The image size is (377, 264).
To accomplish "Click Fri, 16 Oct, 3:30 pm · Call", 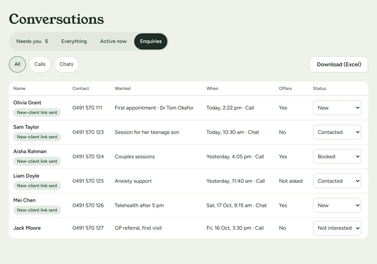I will (235, 228).
